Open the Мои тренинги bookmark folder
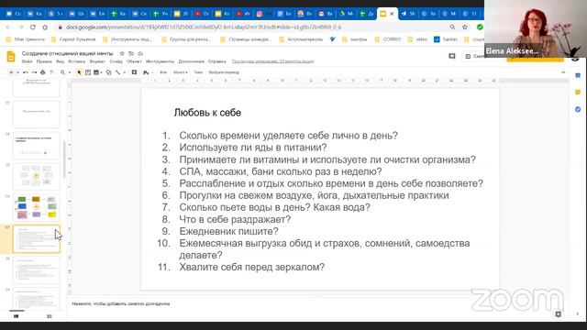 pos(26,39)
